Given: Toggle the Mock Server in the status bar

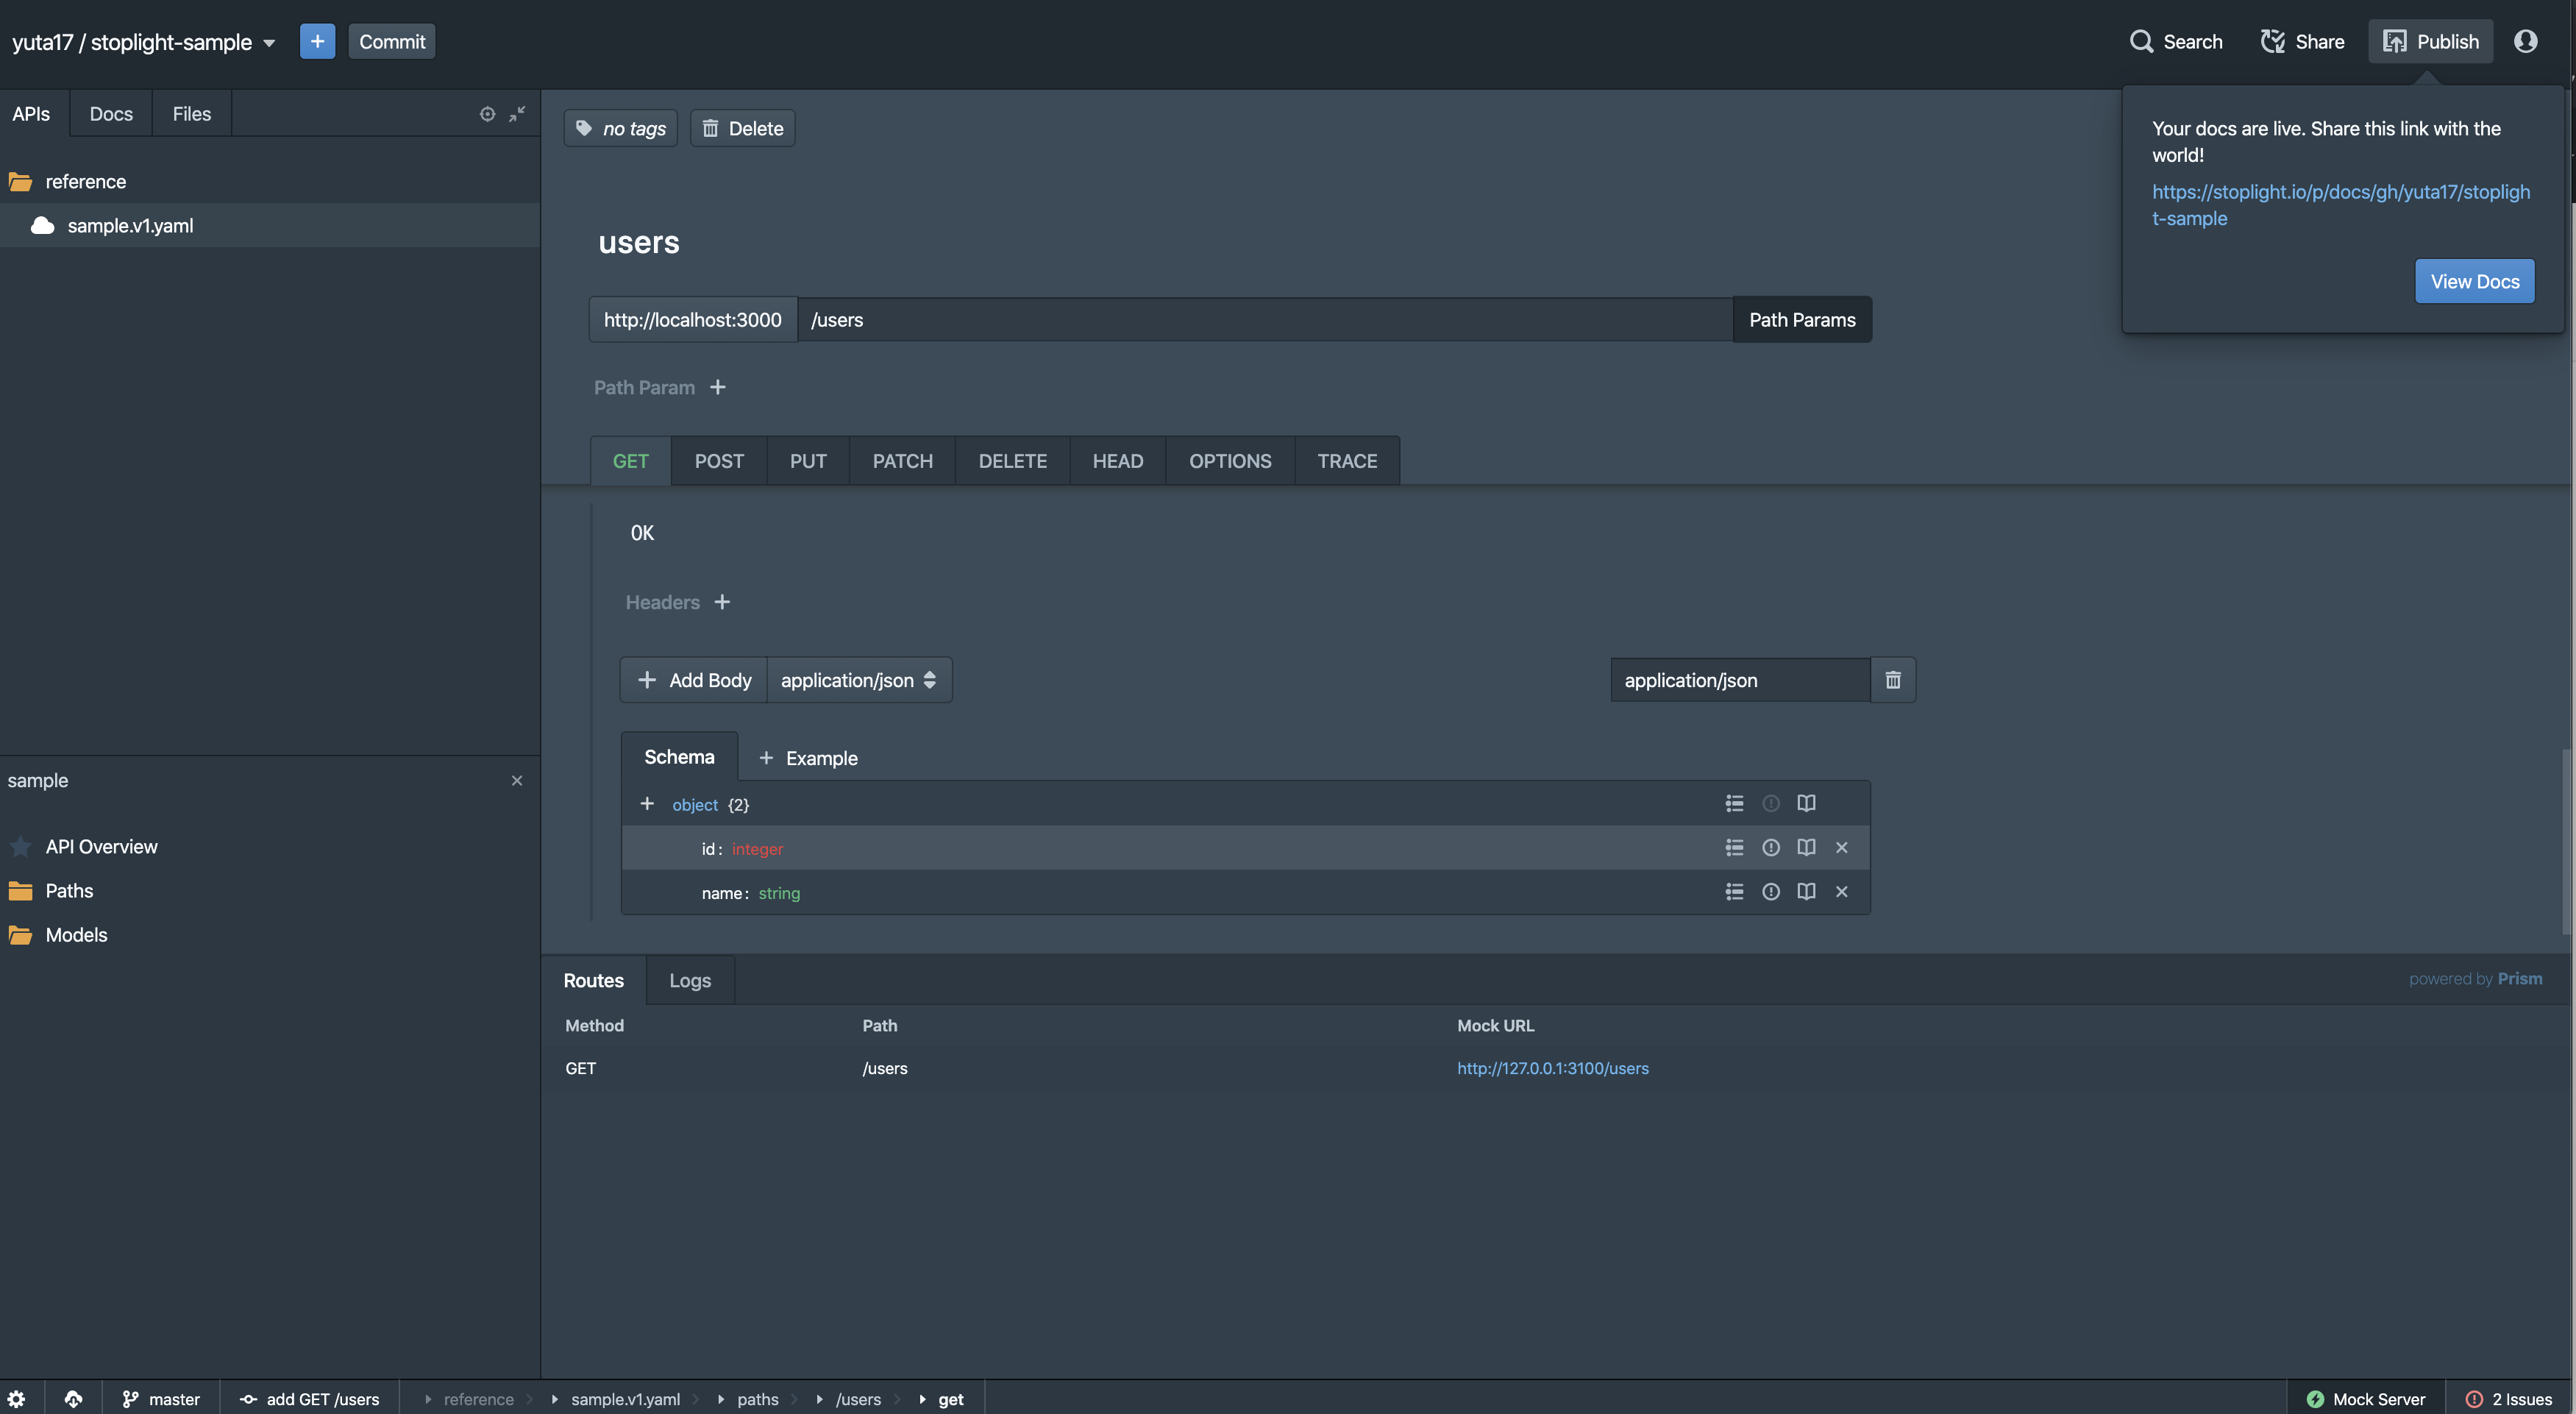Looking at the screenshot, I should click(x=2365, y=1398).
